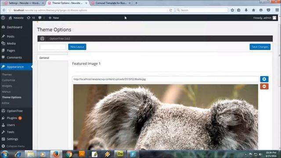Switch to the Settings Newsite browser tab
The image size is (281, 158).
click(x=24, y=3)
